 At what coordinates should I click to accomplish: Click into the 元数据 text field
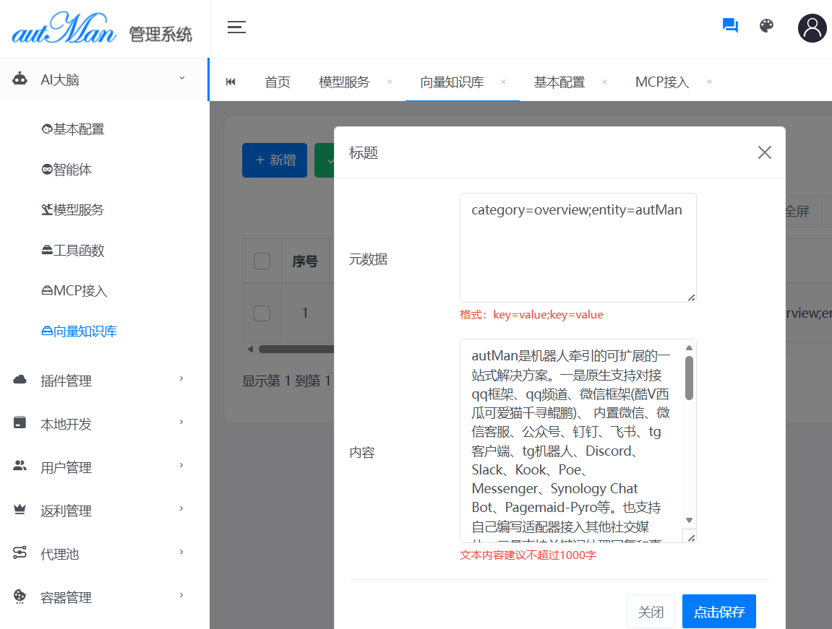[578, 248]
